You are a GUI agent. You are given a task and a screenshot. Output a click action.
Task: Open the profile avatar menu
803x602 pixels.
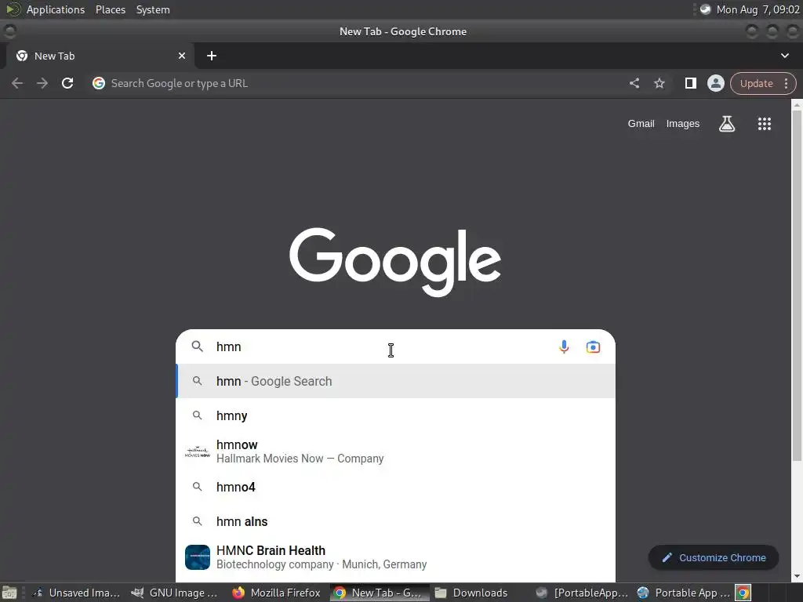click(715, 83)
